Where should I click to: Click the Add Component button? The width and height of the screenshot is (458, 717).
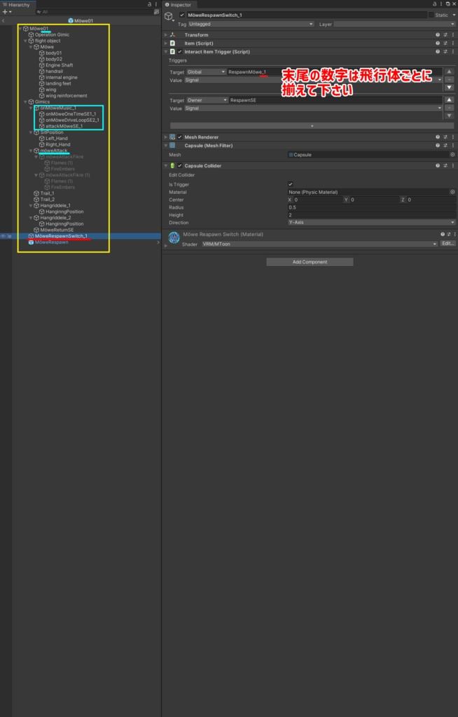click(x=310, y=262)
